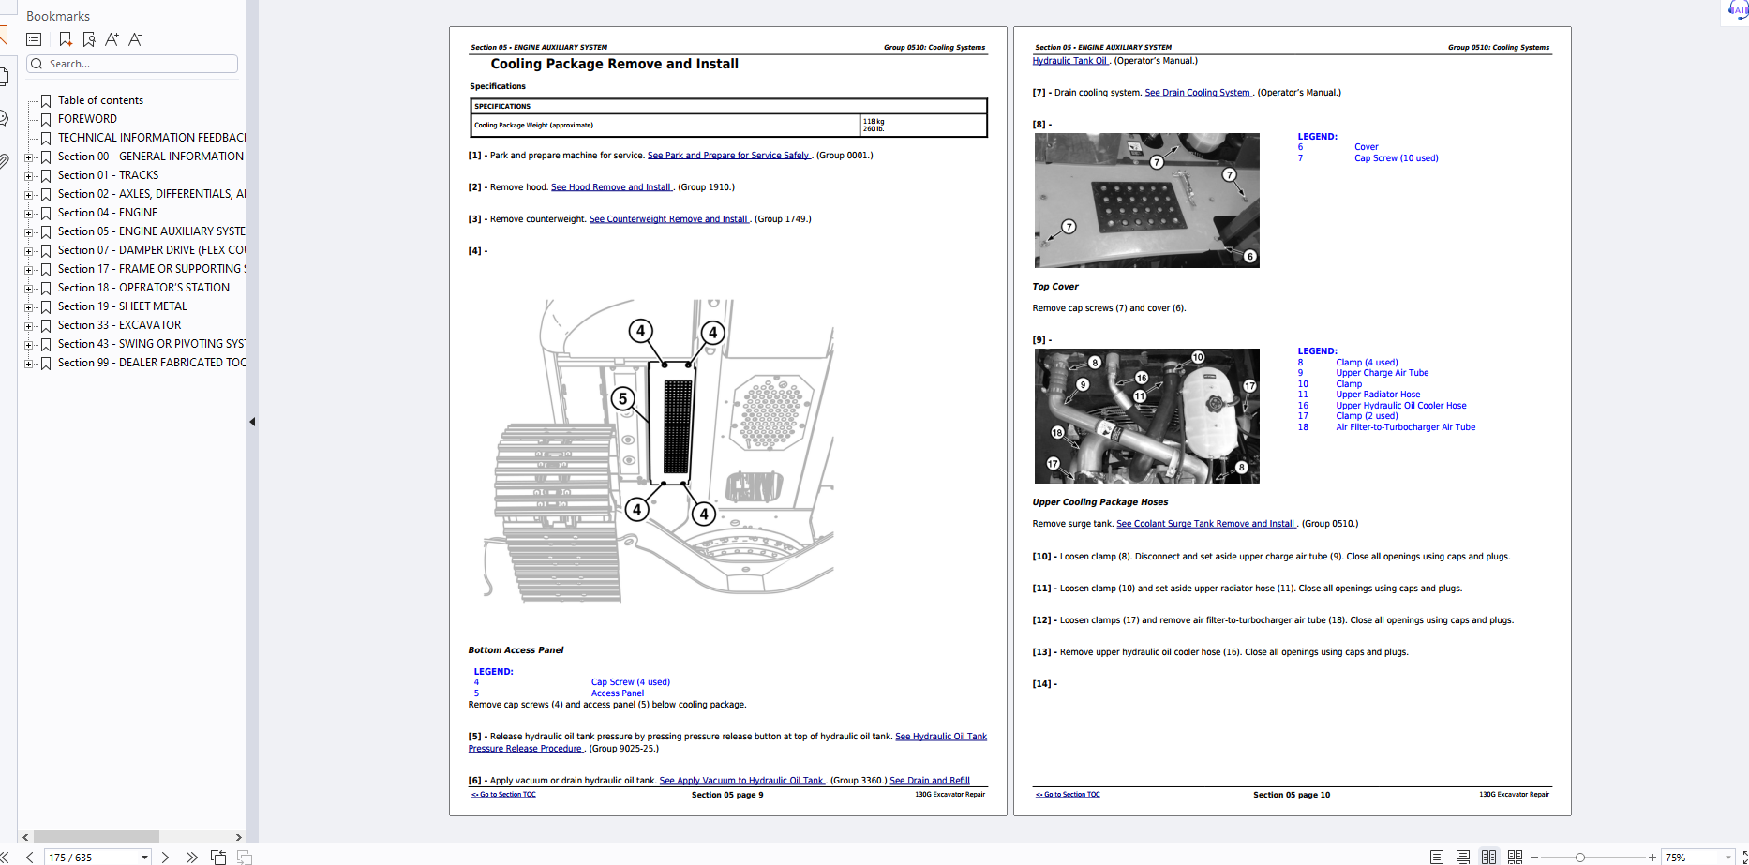Click the zoom slider handle

pyautogui.click(x=1579, y=858)
